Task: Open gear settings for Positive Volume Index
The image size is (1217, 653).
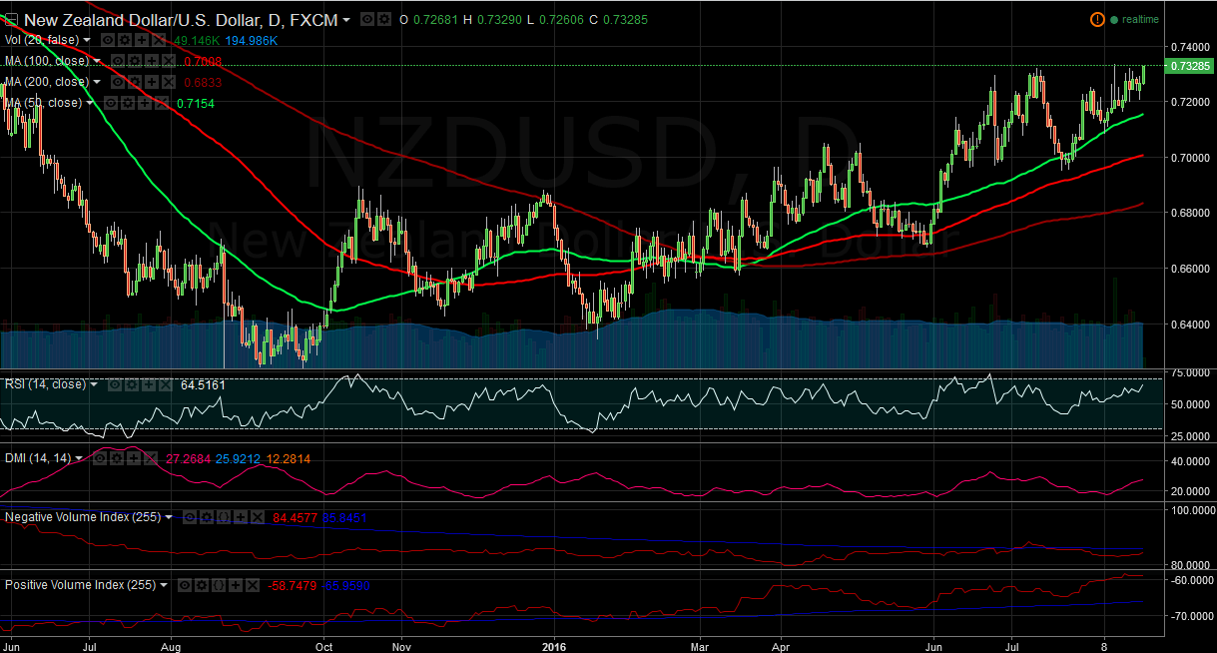Action: click(200, 586)
